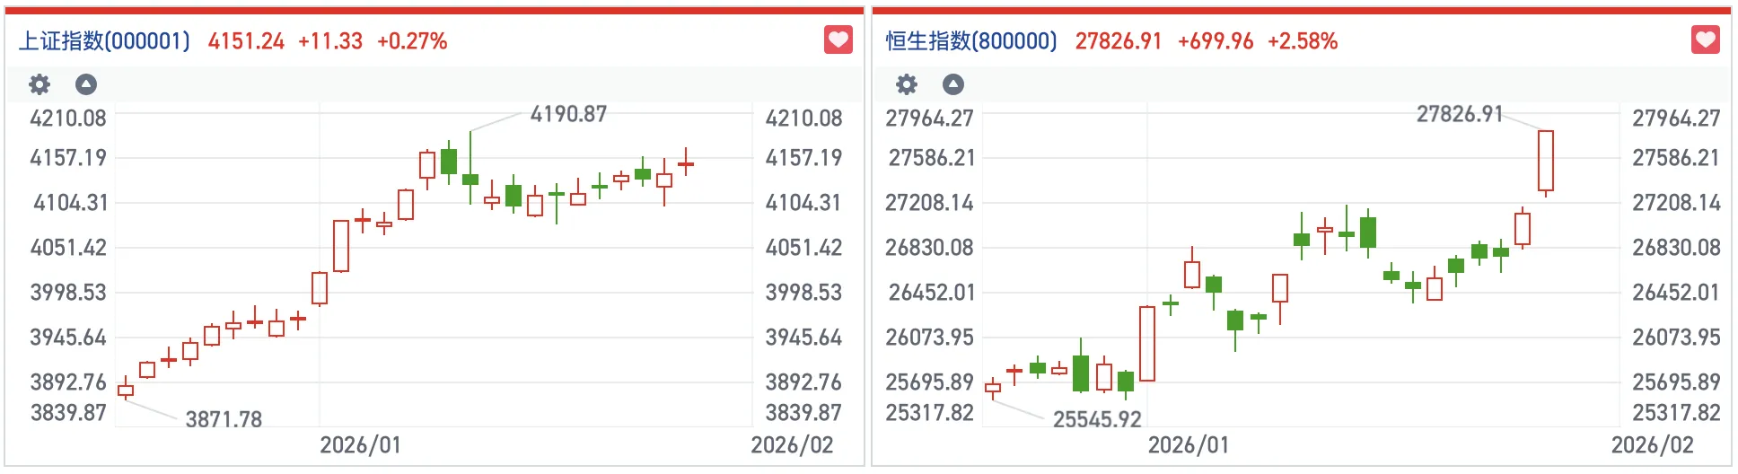Click the first candlestick on the 上证指数 chart
This screenshot has height=474, width=1738.
pos(126,390)
